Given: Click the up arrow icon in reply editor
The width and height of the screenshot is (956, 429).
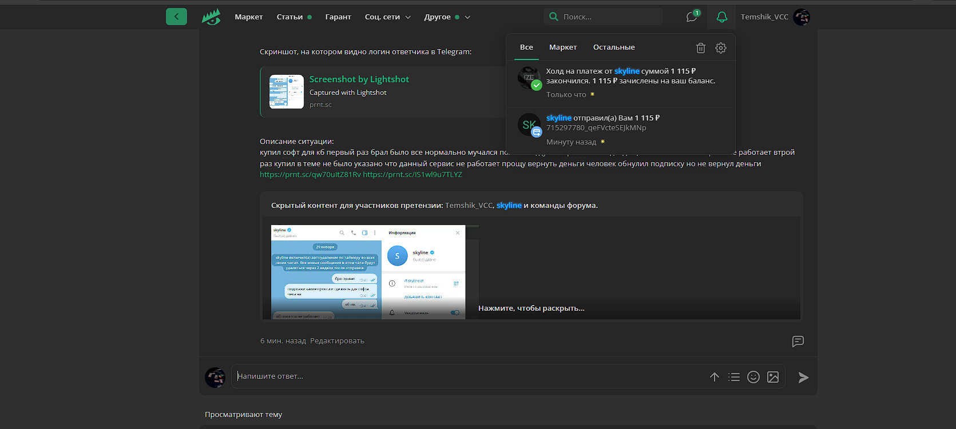Looking at the screenshot, I should 715,377.
